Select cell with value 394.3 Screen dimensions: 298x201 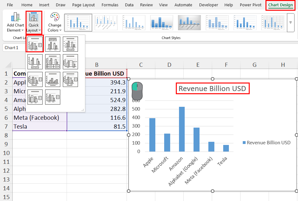coord(97,82)
